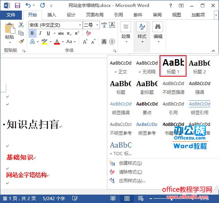Image resolution: width=219 pixels, height=203 pixels.
Task: Click the Save icon in quick access toolbar
Action: coord(18,5)
